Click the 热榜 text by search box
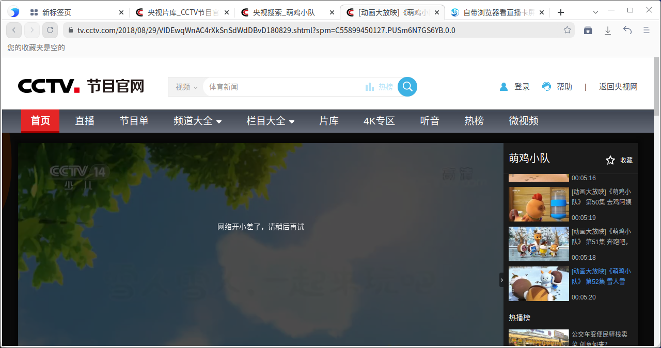Image resolution: width=661 pixels, height=348 pixels. 386,87
